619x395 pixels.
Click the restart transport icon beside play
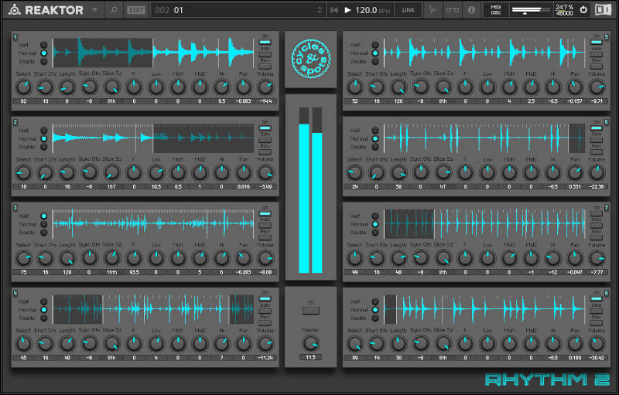tap(333, 10)
